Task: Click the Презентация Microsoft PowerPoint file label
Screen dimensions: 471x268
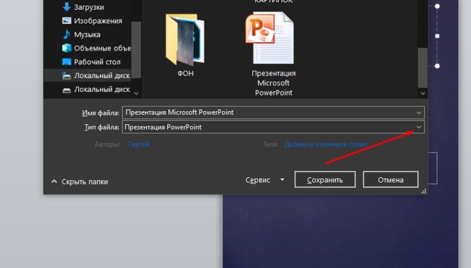Action: pyautogui.click(x=273, y=83)
